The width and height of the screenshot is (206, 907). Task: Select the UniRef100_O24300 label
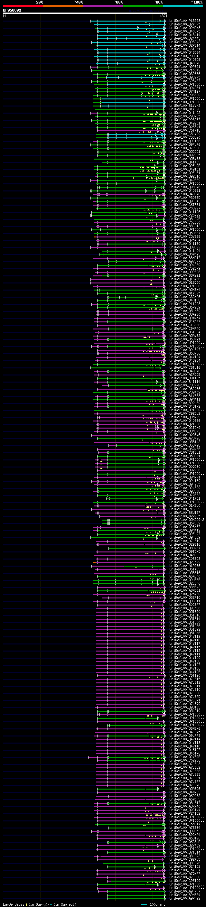pyautogui.click(x=185, y=488)
